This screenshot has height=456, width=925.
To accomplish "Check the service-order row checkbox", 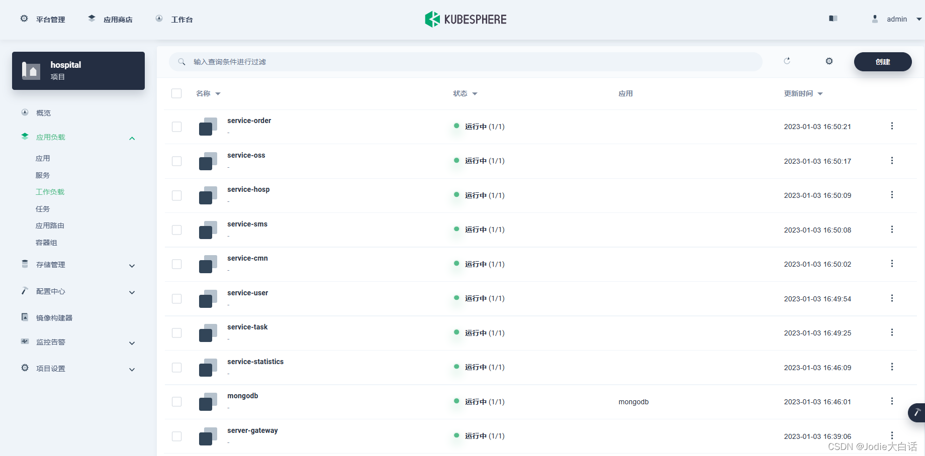I will [176, 127].
